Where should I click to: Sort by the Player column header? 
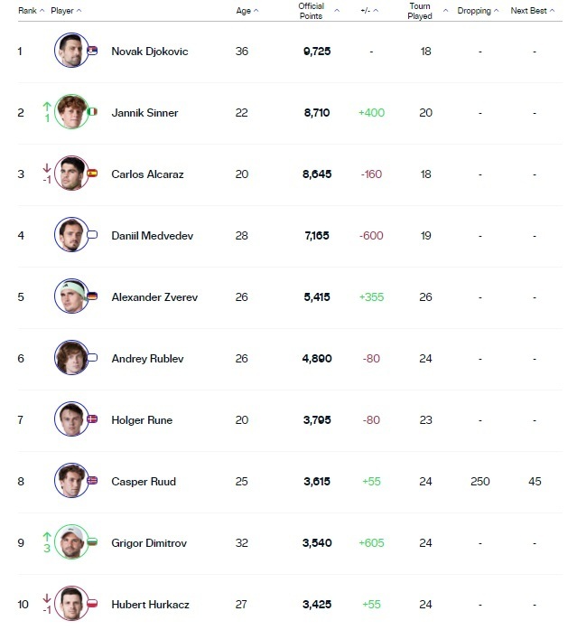click(x=66, y=11)
